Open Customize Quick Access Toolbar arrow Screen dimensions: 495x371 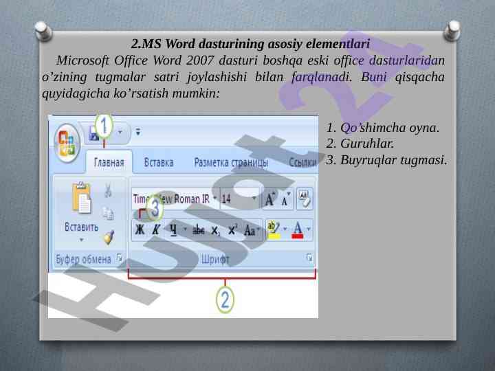pos(138,131)
